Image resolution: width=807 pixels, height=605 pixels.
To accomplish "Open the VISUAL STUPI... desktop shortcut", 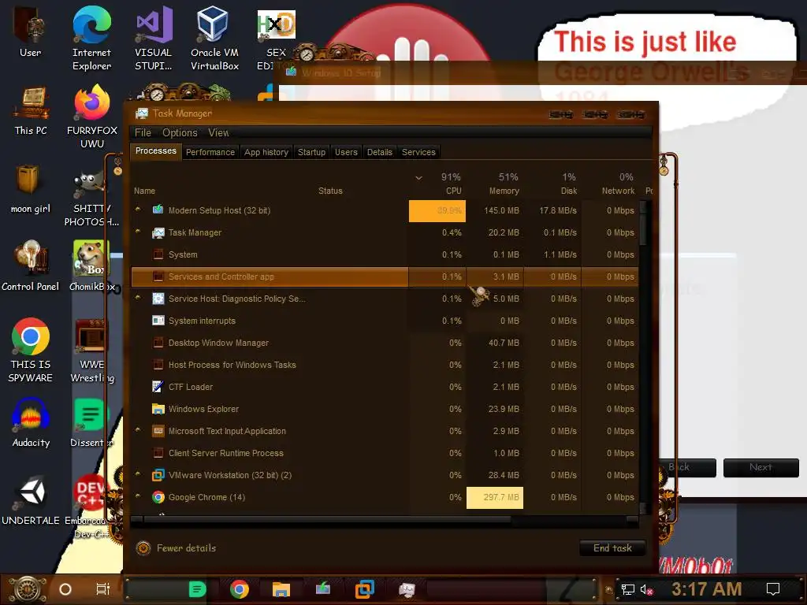I will coord(154,38).
